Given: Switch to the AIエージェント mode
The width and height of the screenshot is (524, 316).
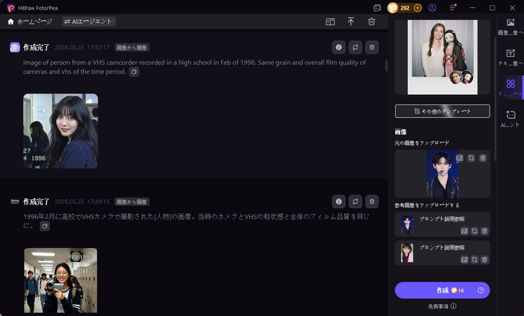Looking at the screenshot, I should [89, 22].
